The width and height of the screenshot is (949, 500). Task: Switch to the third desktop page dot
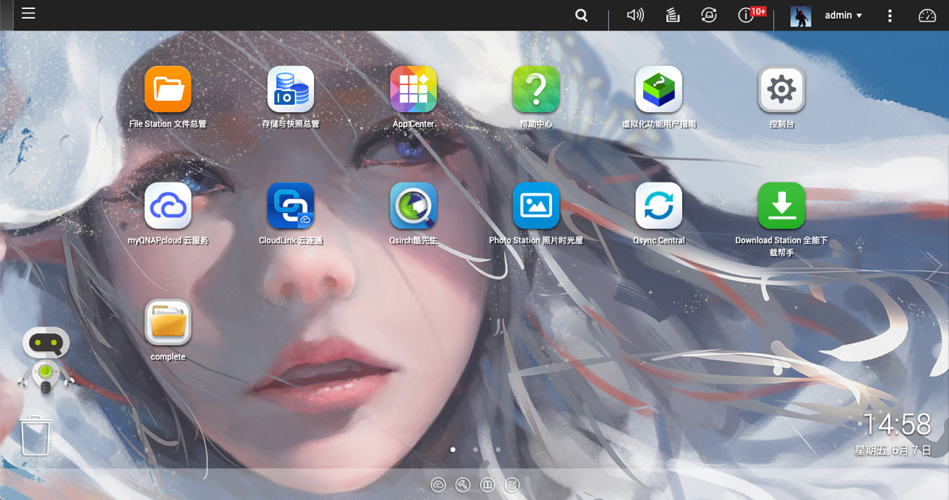pos(498,450)
